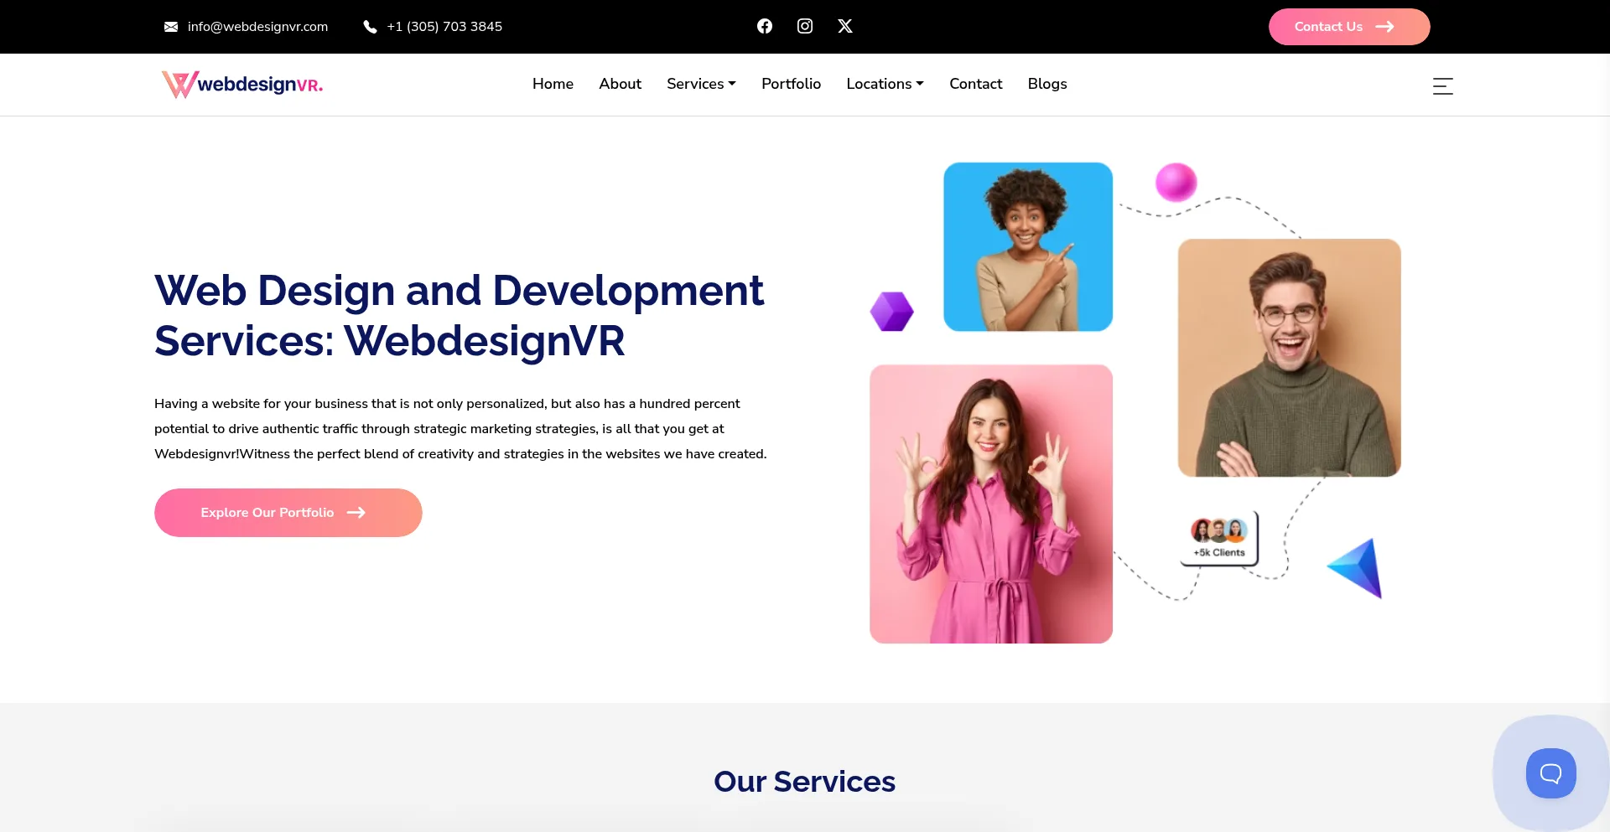Open the About page
The image size is (1610, 832).
coord(620,84)
